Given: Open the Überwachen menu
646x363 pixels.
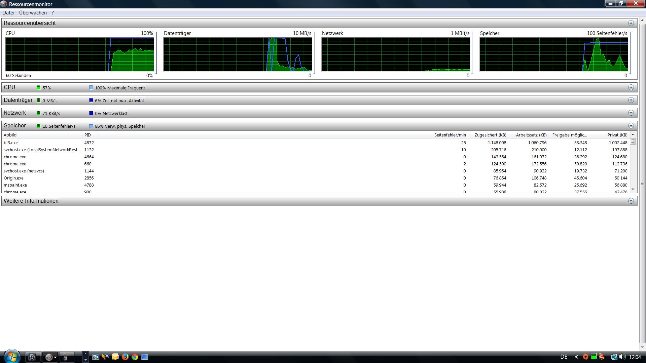Looking at the screenshot, I should click(x=33, y=13).
